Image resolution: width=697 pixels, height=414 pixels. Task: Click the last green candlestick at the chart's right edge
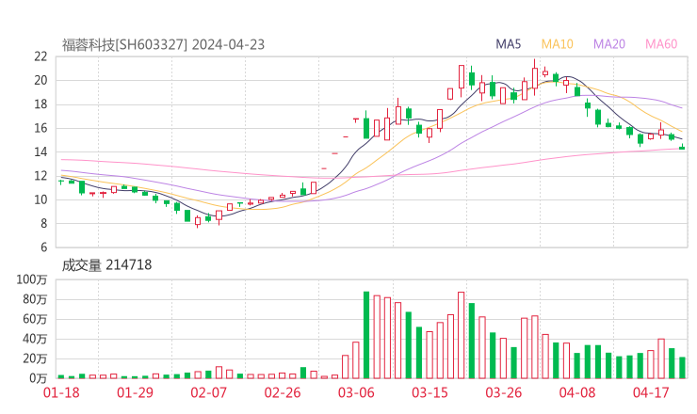682,147
